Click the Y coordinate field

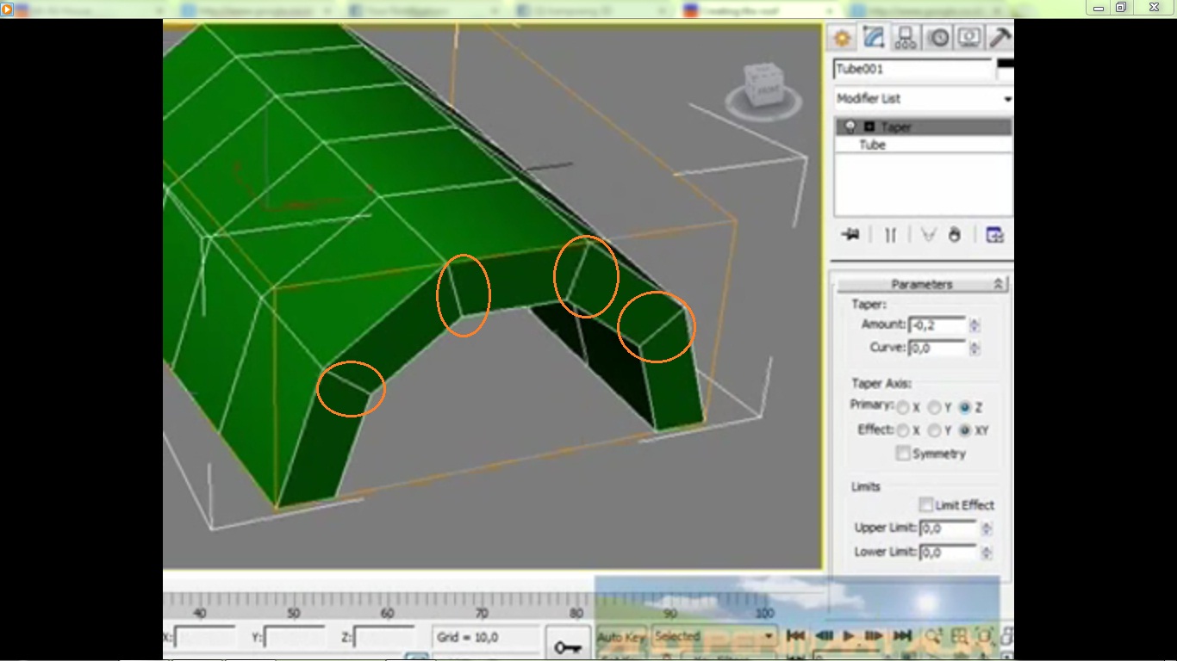[294, 638]
